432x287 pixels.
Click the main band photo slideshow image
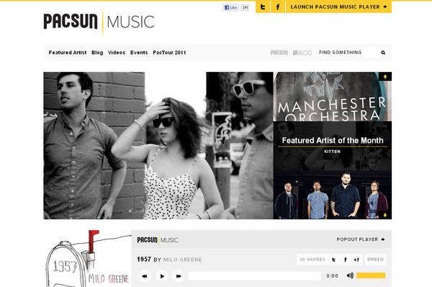tap(158, 146)
